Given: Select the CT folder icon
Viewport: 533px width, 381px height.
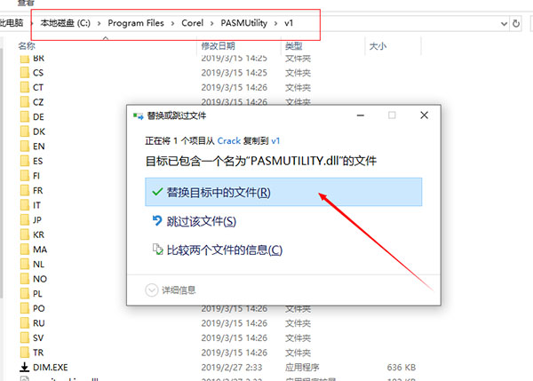Looking at the screenshot, I should click(x=25, y=87).
